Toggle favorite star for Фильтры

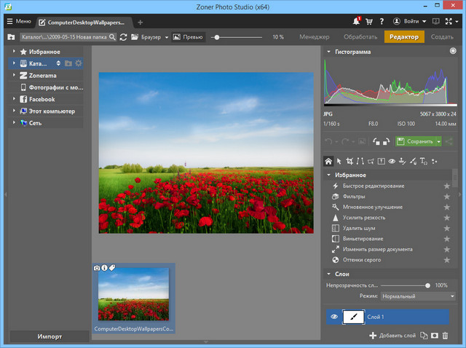447,197
